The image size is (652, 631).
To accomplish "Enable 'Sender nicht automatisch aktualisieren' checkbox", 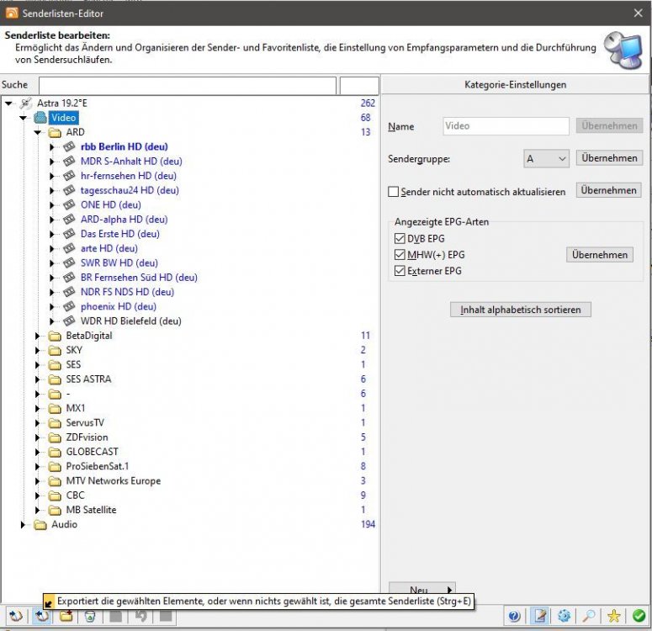I will pos(393,192).
